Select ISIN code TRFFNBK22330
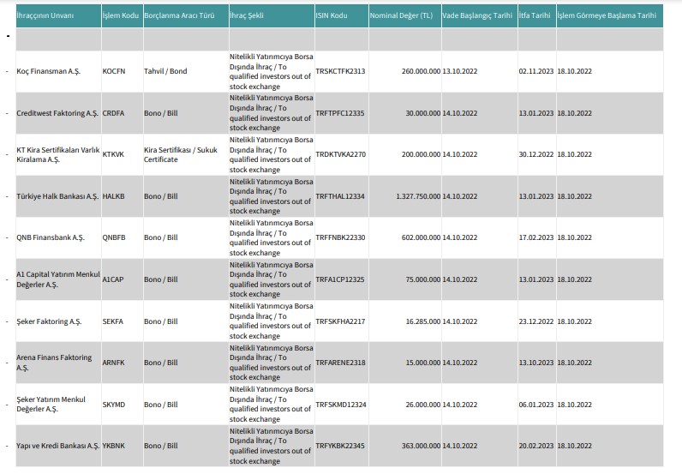This screenshot has height=474, width=682. 340,237
